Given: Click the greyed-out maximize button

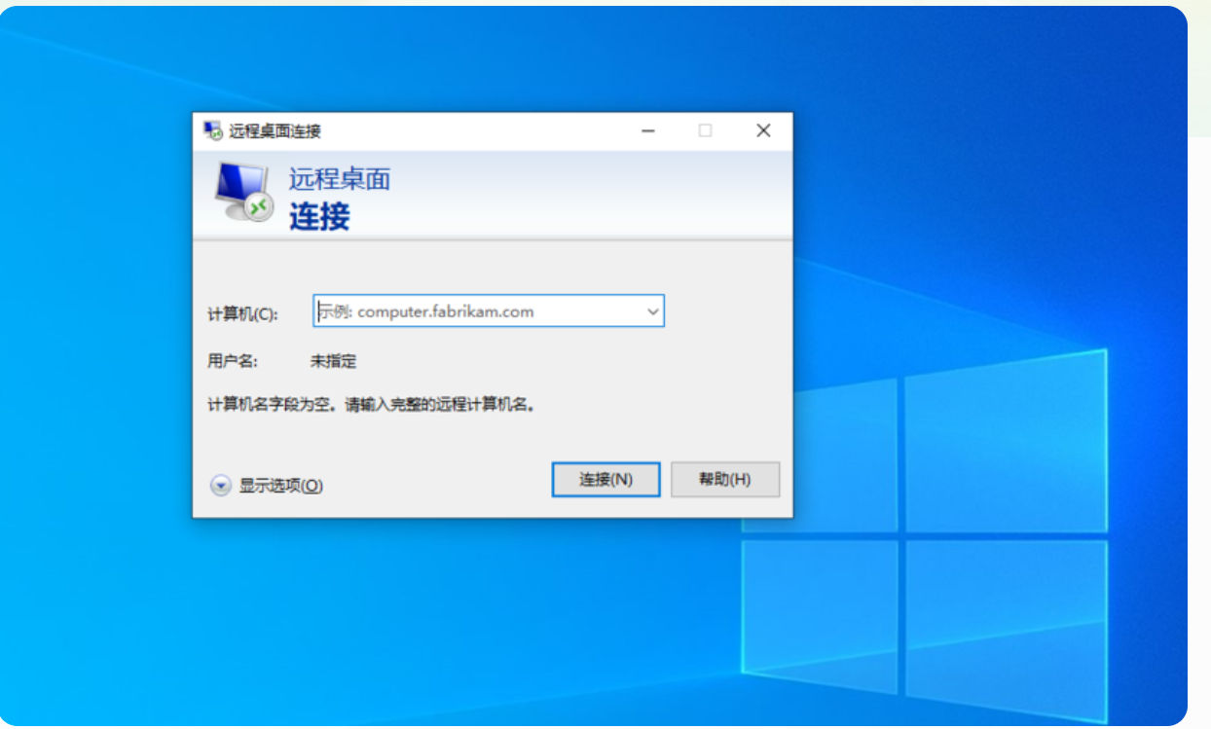Looking at the screenshot, I should [705, 131].
